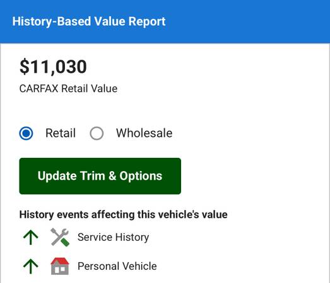Click green up arrow beside Service History
This screenshot has height=283, width=330.
31,237
